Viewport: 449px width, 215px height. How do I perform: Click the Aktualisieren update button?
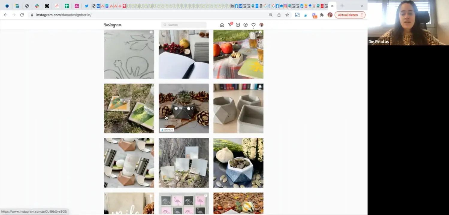[x=348, y=15]
